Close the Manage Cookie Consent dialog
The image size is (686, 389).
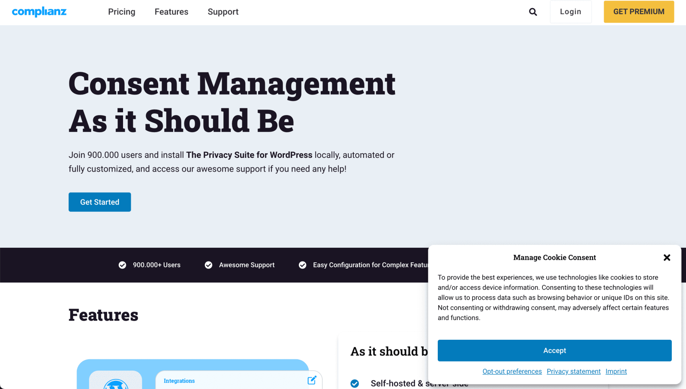(x=667, y=258)
